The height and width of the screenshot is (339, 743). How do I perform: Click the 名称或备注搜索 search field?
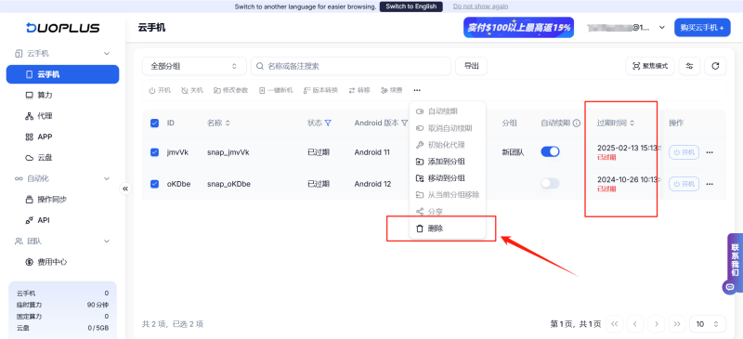(x=351, y=66)
